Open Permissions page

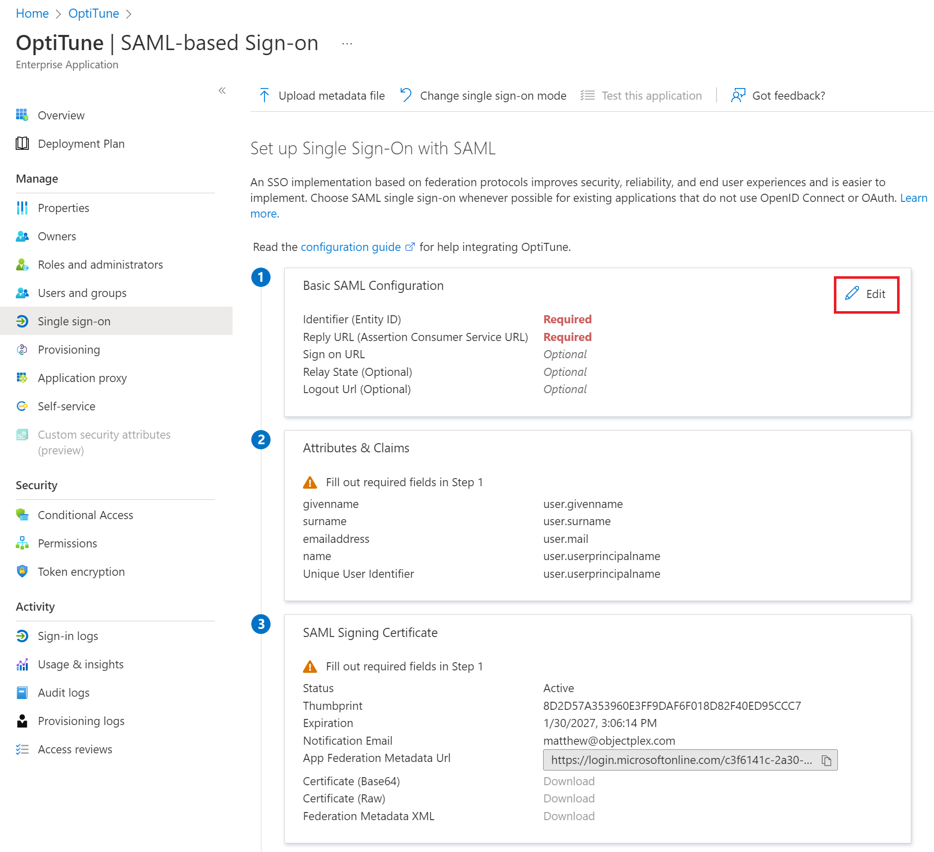click(x=67, y=543)
